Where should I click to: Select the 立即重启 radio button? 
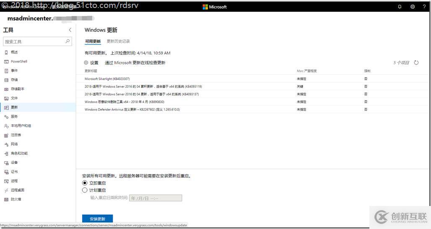(x=85, y=183)
